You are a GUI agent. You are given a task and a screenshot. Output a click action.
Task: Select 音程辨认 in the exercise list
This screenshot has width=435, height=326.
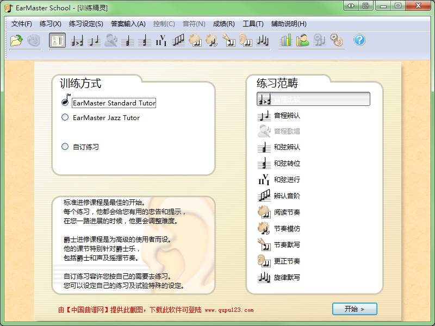tap(287, 115)
